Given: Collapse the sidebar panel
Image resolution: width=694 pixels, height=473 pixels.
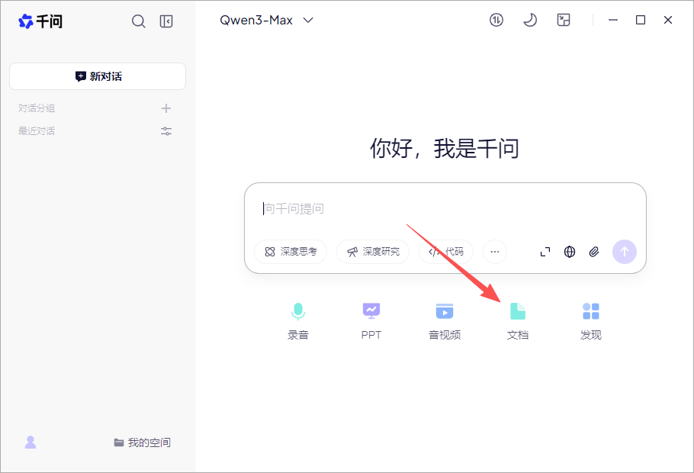Looking at the screenshot, I should (166, 21).
